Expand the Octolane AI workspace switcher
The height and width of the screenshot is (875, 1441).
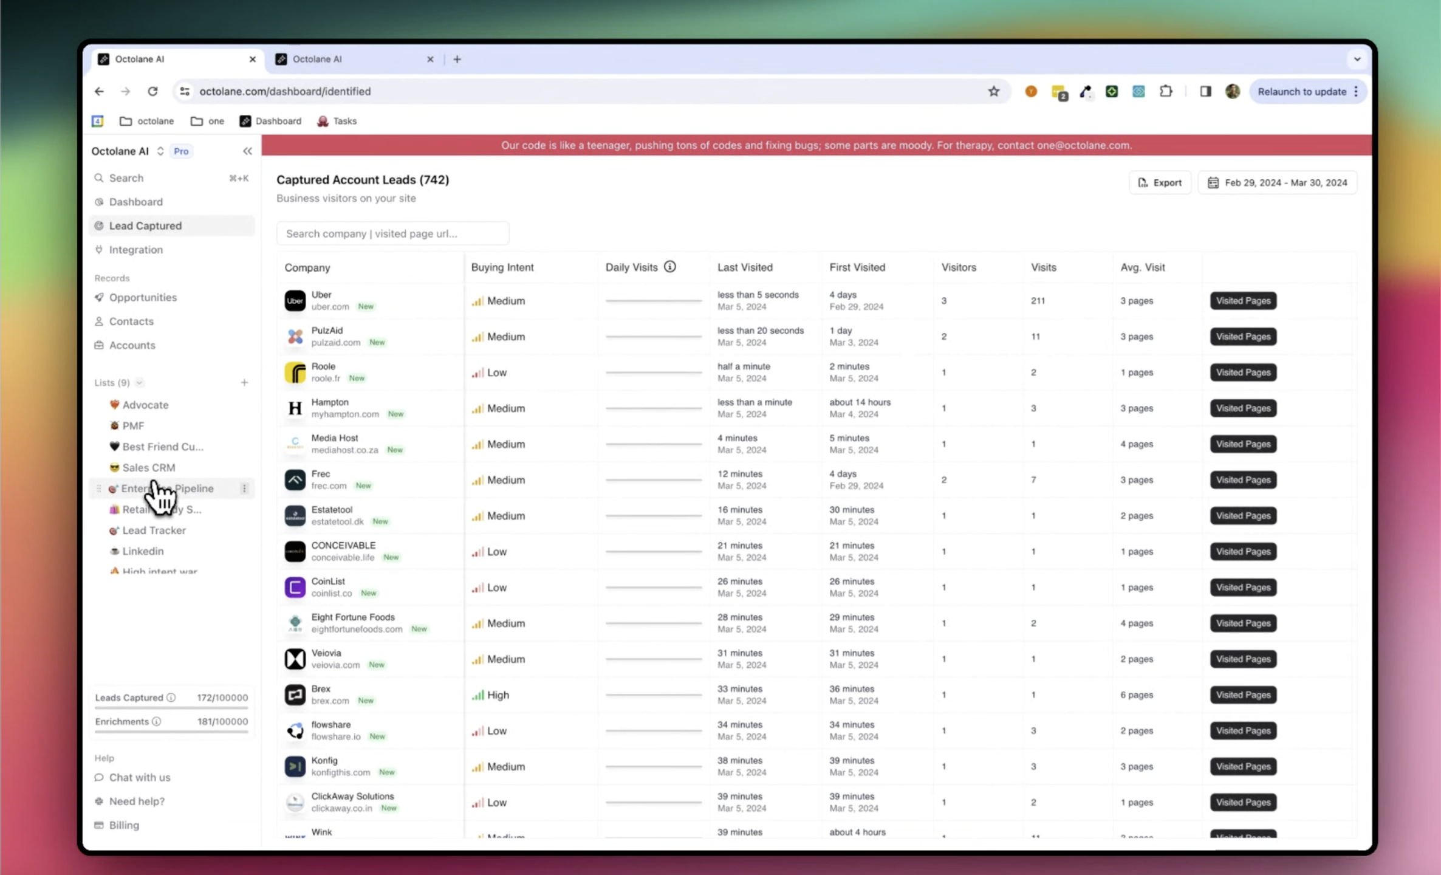tap(160, 151)
